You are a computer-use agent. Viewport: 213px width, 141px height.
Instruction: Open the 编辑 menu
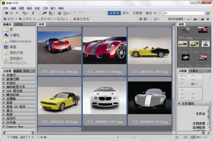click(x=13, y=8)
